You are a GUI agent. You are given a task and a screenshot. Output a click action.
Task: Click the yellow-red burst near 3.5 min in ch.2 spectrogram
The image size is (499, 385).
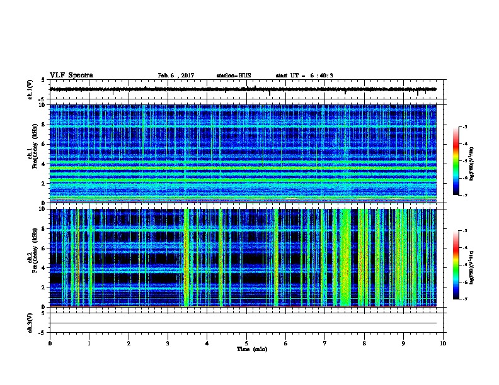point(186,258)
